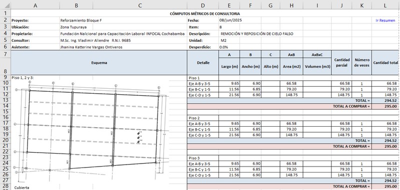400x190 pixels.
Task: Click the Descripción value REMOCIÓN Y REPOSICIÓN DE CIELO FALSO
Action: point(257,33)
